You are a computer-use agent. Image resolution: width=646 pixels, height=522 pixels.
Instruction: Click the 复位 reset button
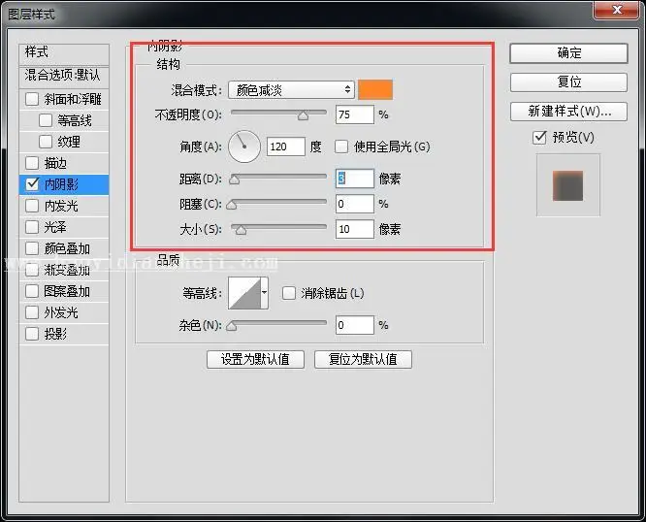tap(568, 82)
